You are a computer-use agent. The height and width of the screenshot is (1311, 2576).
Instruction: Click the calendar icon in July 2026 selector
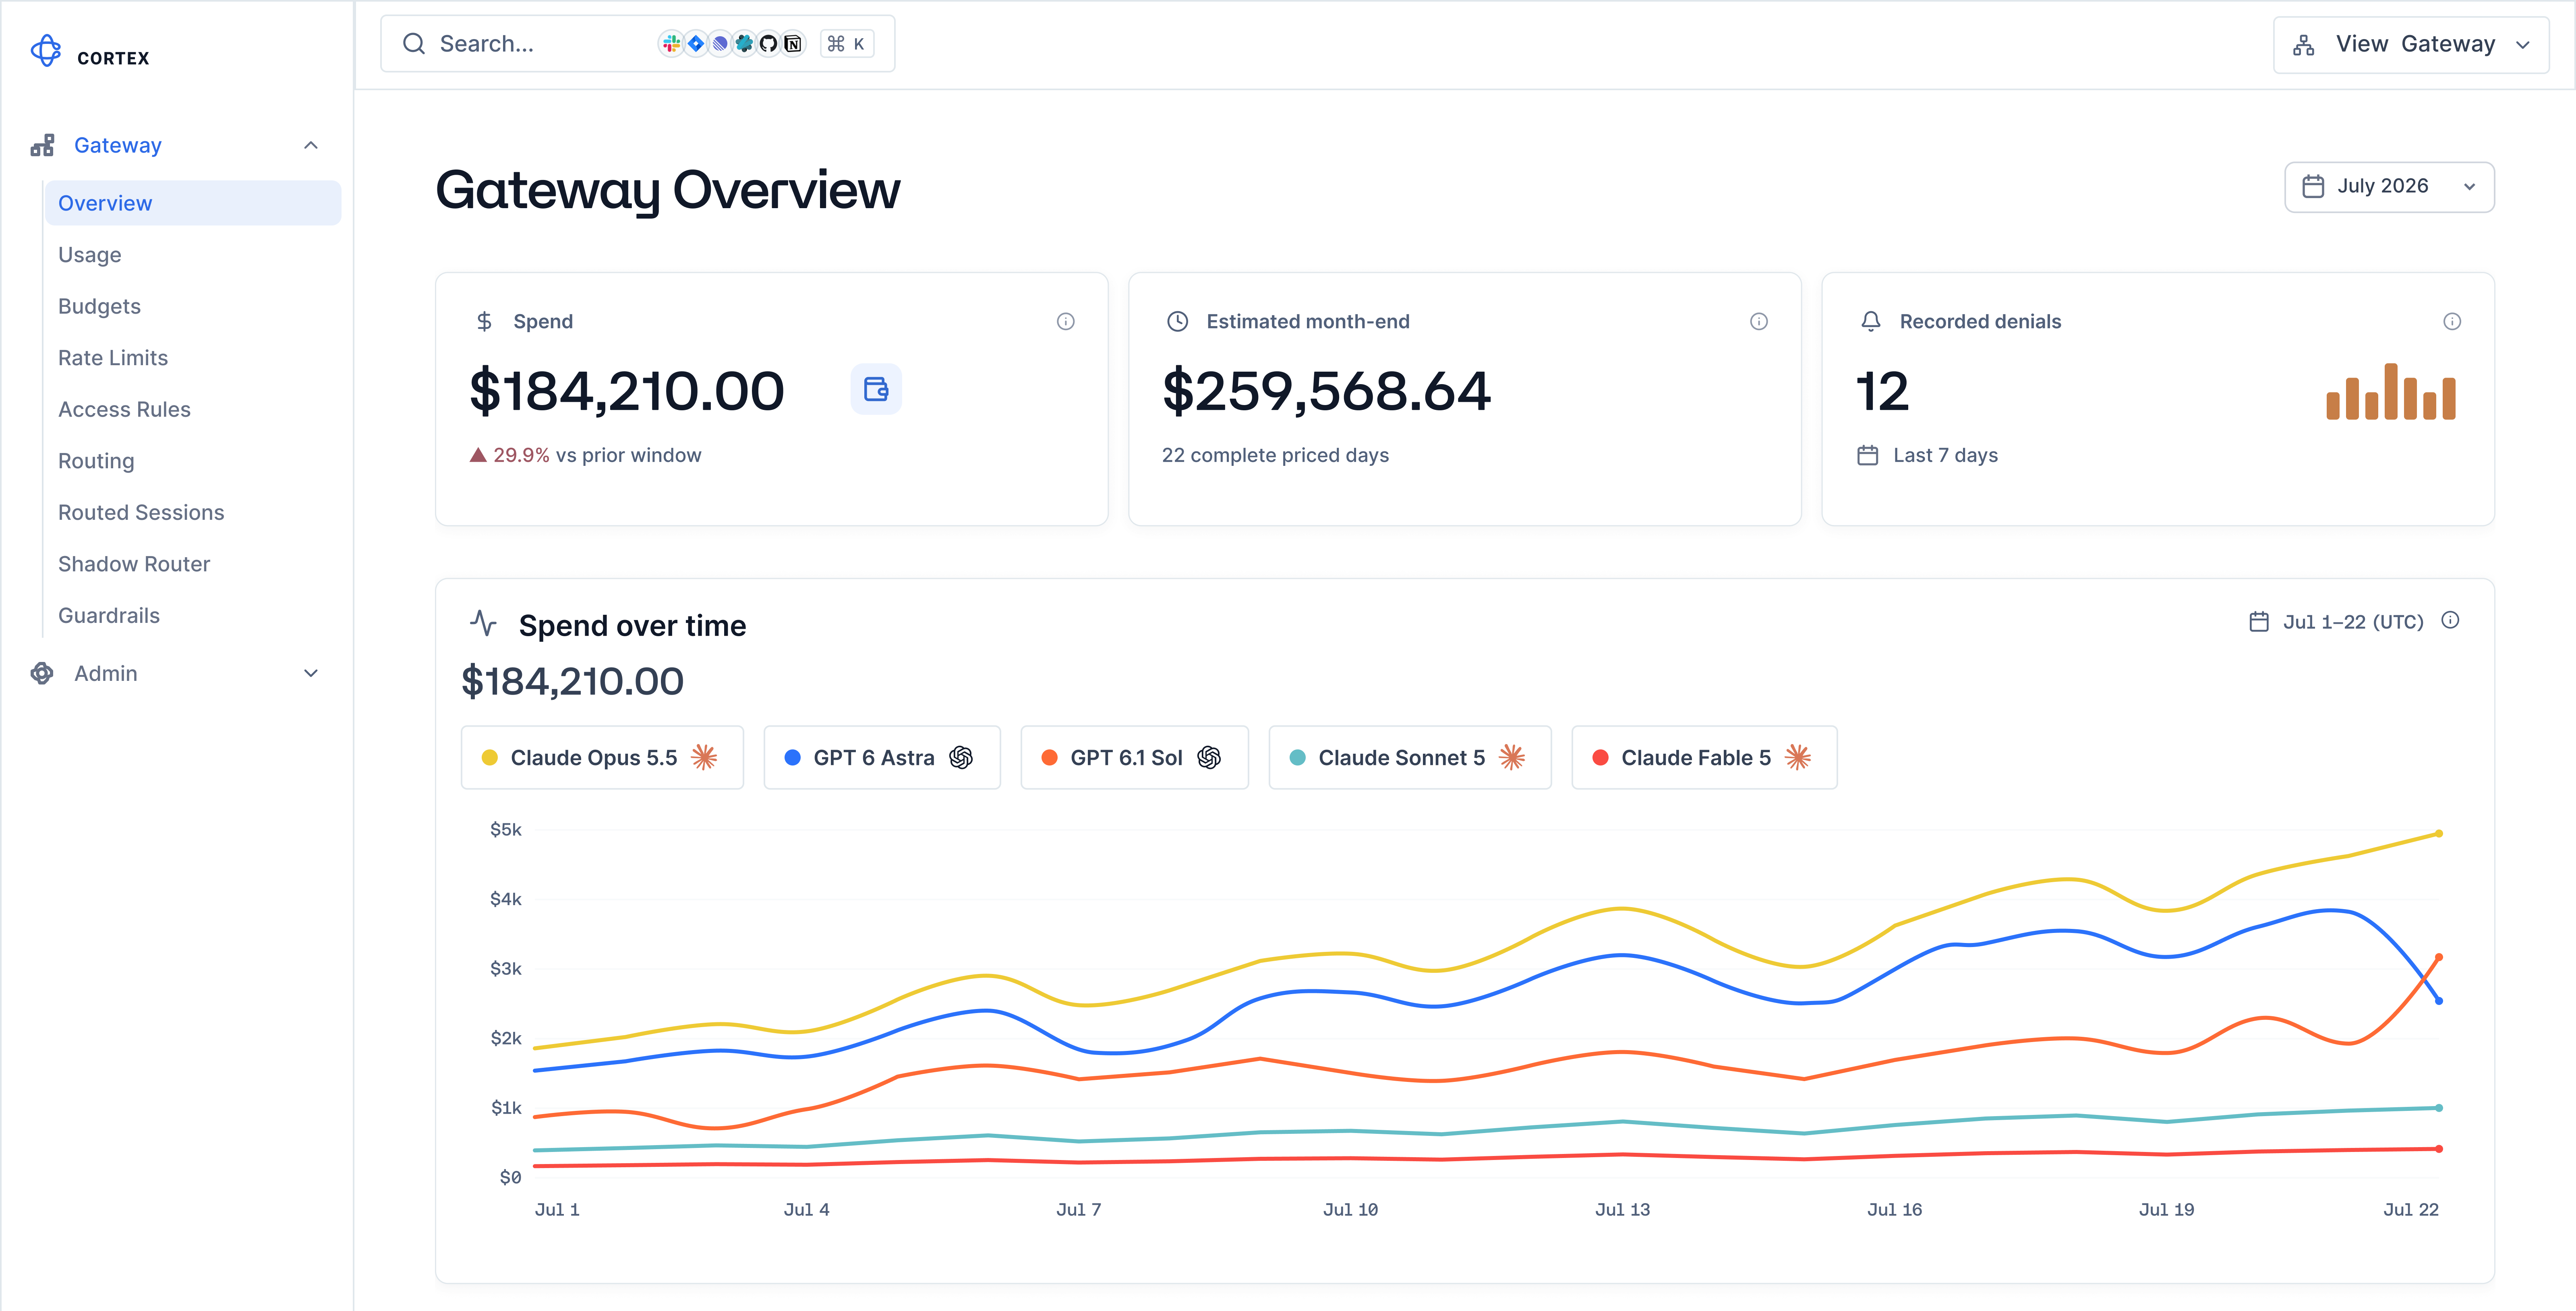(2313, 187)
